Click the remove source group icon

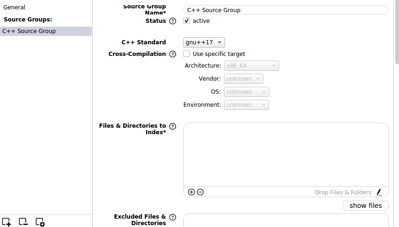tap(23, 222)
